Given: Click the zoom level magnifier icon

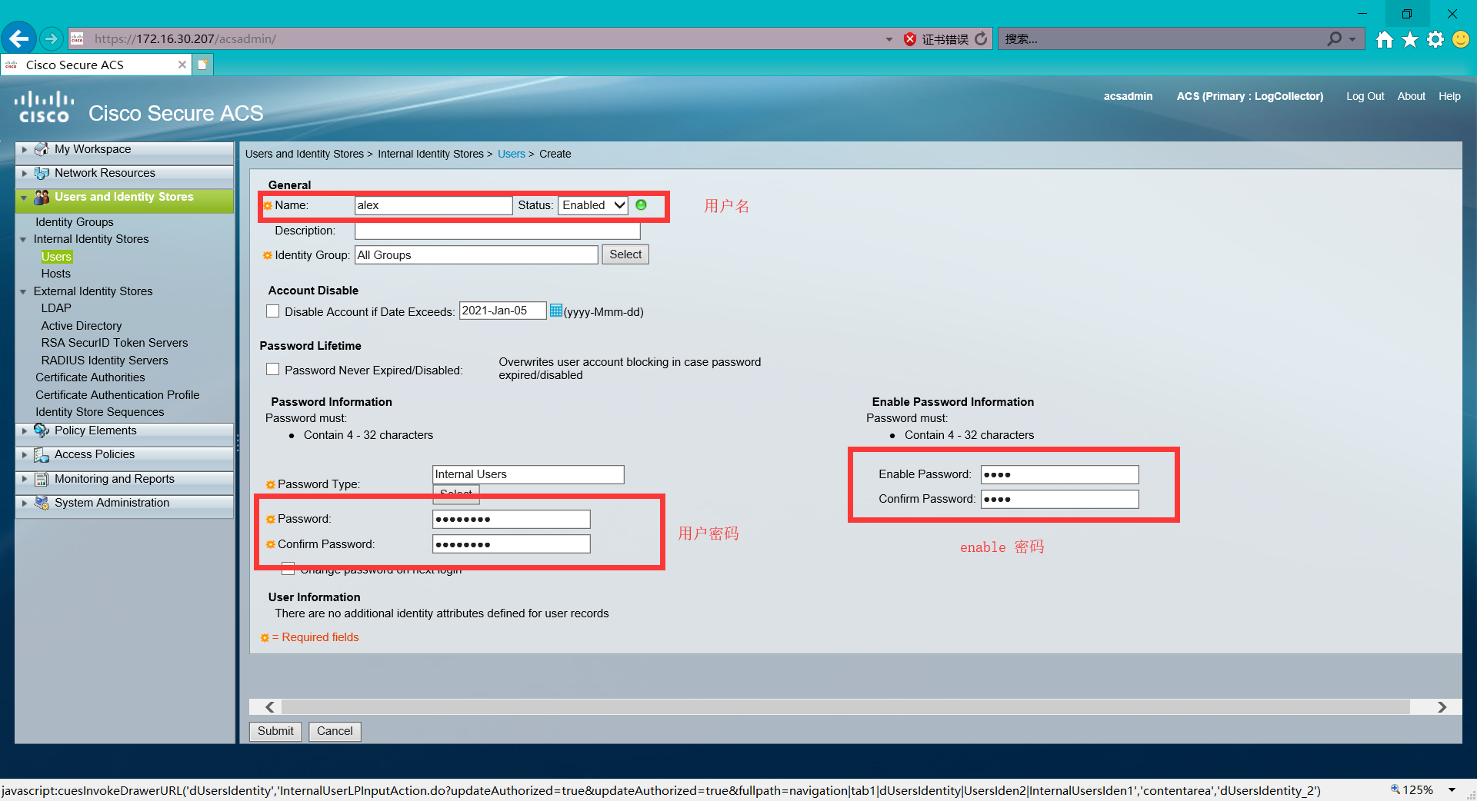Looking at the screenshot, I should point(1395,789).
